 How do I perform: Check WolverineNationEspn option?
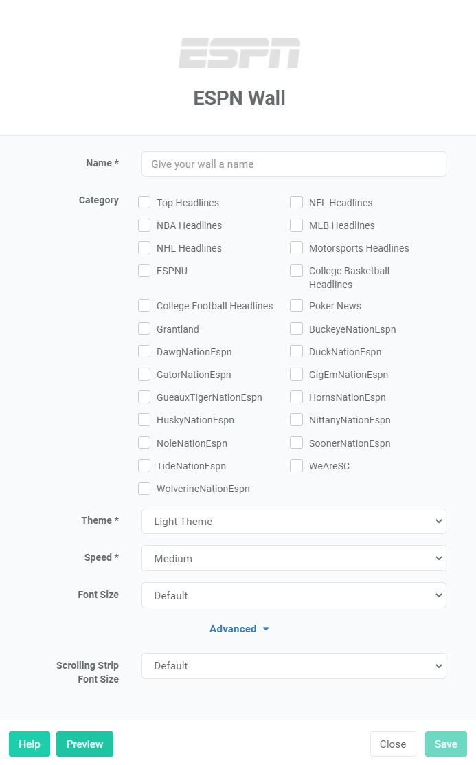coord(144,488)
